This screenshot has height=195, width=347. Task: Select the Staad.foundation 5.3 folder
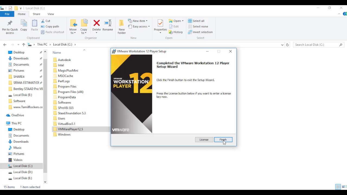72,113
